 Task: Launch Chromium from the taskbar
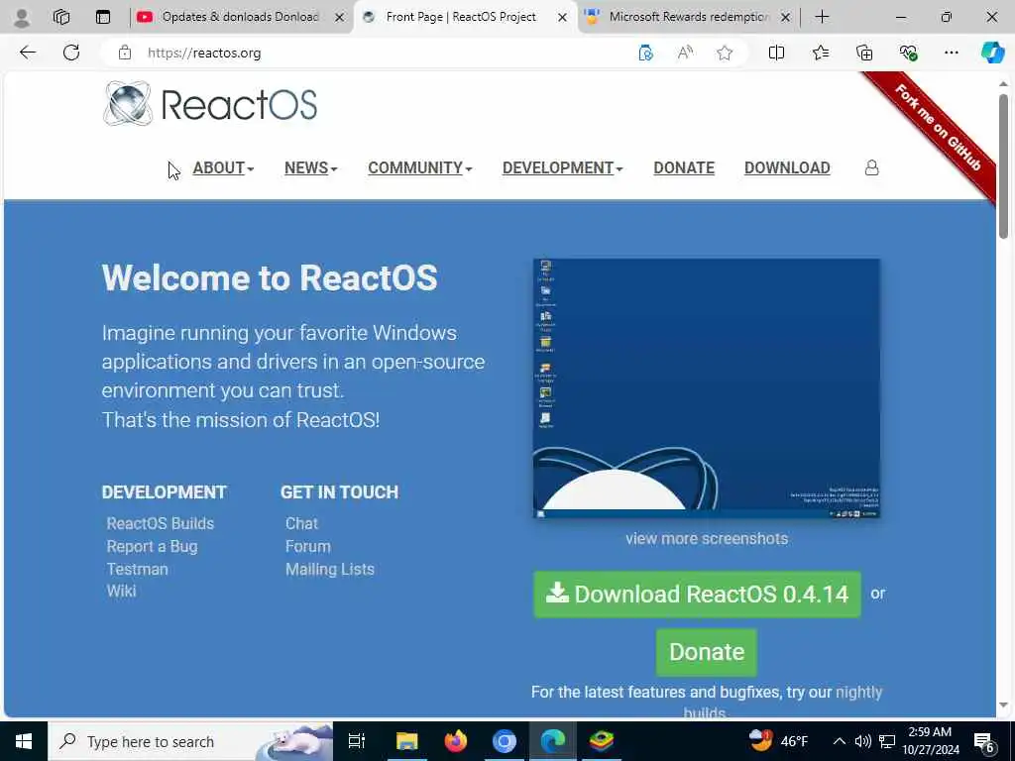[x=505, y=741]
